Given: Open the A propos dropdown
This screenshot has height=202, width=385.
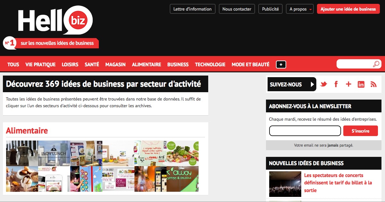Looking at the screenshot, I should [300, 9].
